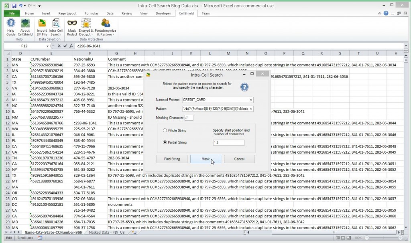411x243 pixels.
Task: Click Masking Character input field
Action: click(x=189, y=118)
